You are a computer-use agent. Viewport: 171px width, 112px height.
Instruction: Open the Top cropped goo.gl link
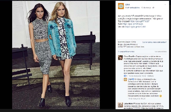pos(140,21)
